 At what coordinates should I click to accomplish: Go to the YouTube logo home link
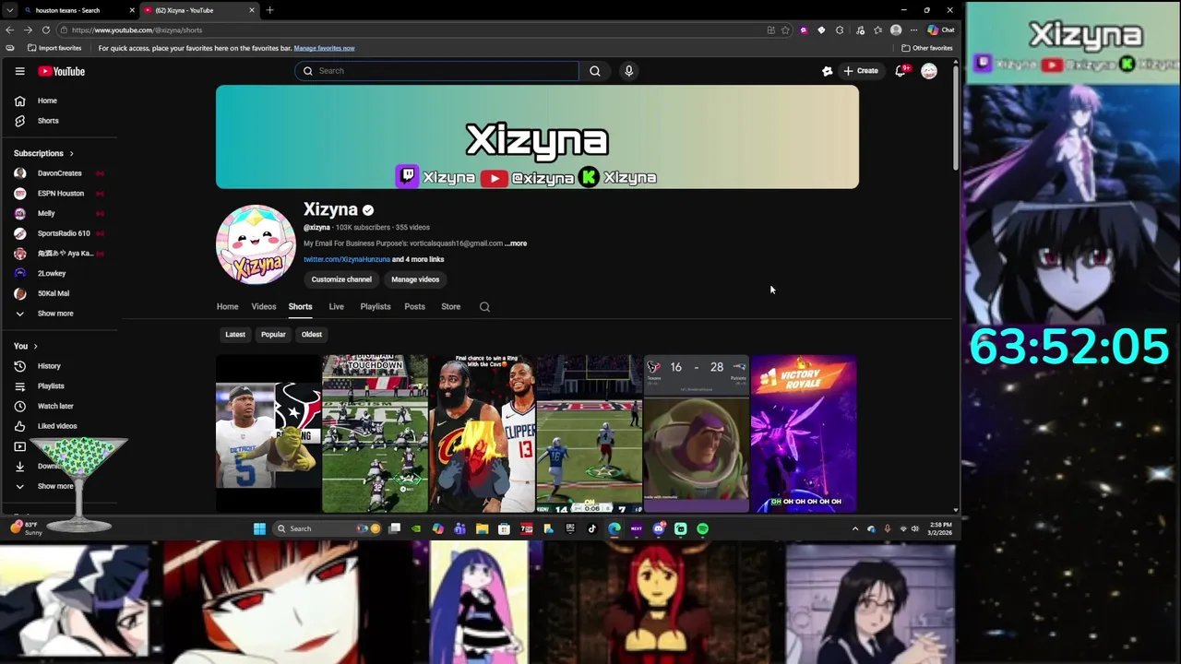coord(62,71)
